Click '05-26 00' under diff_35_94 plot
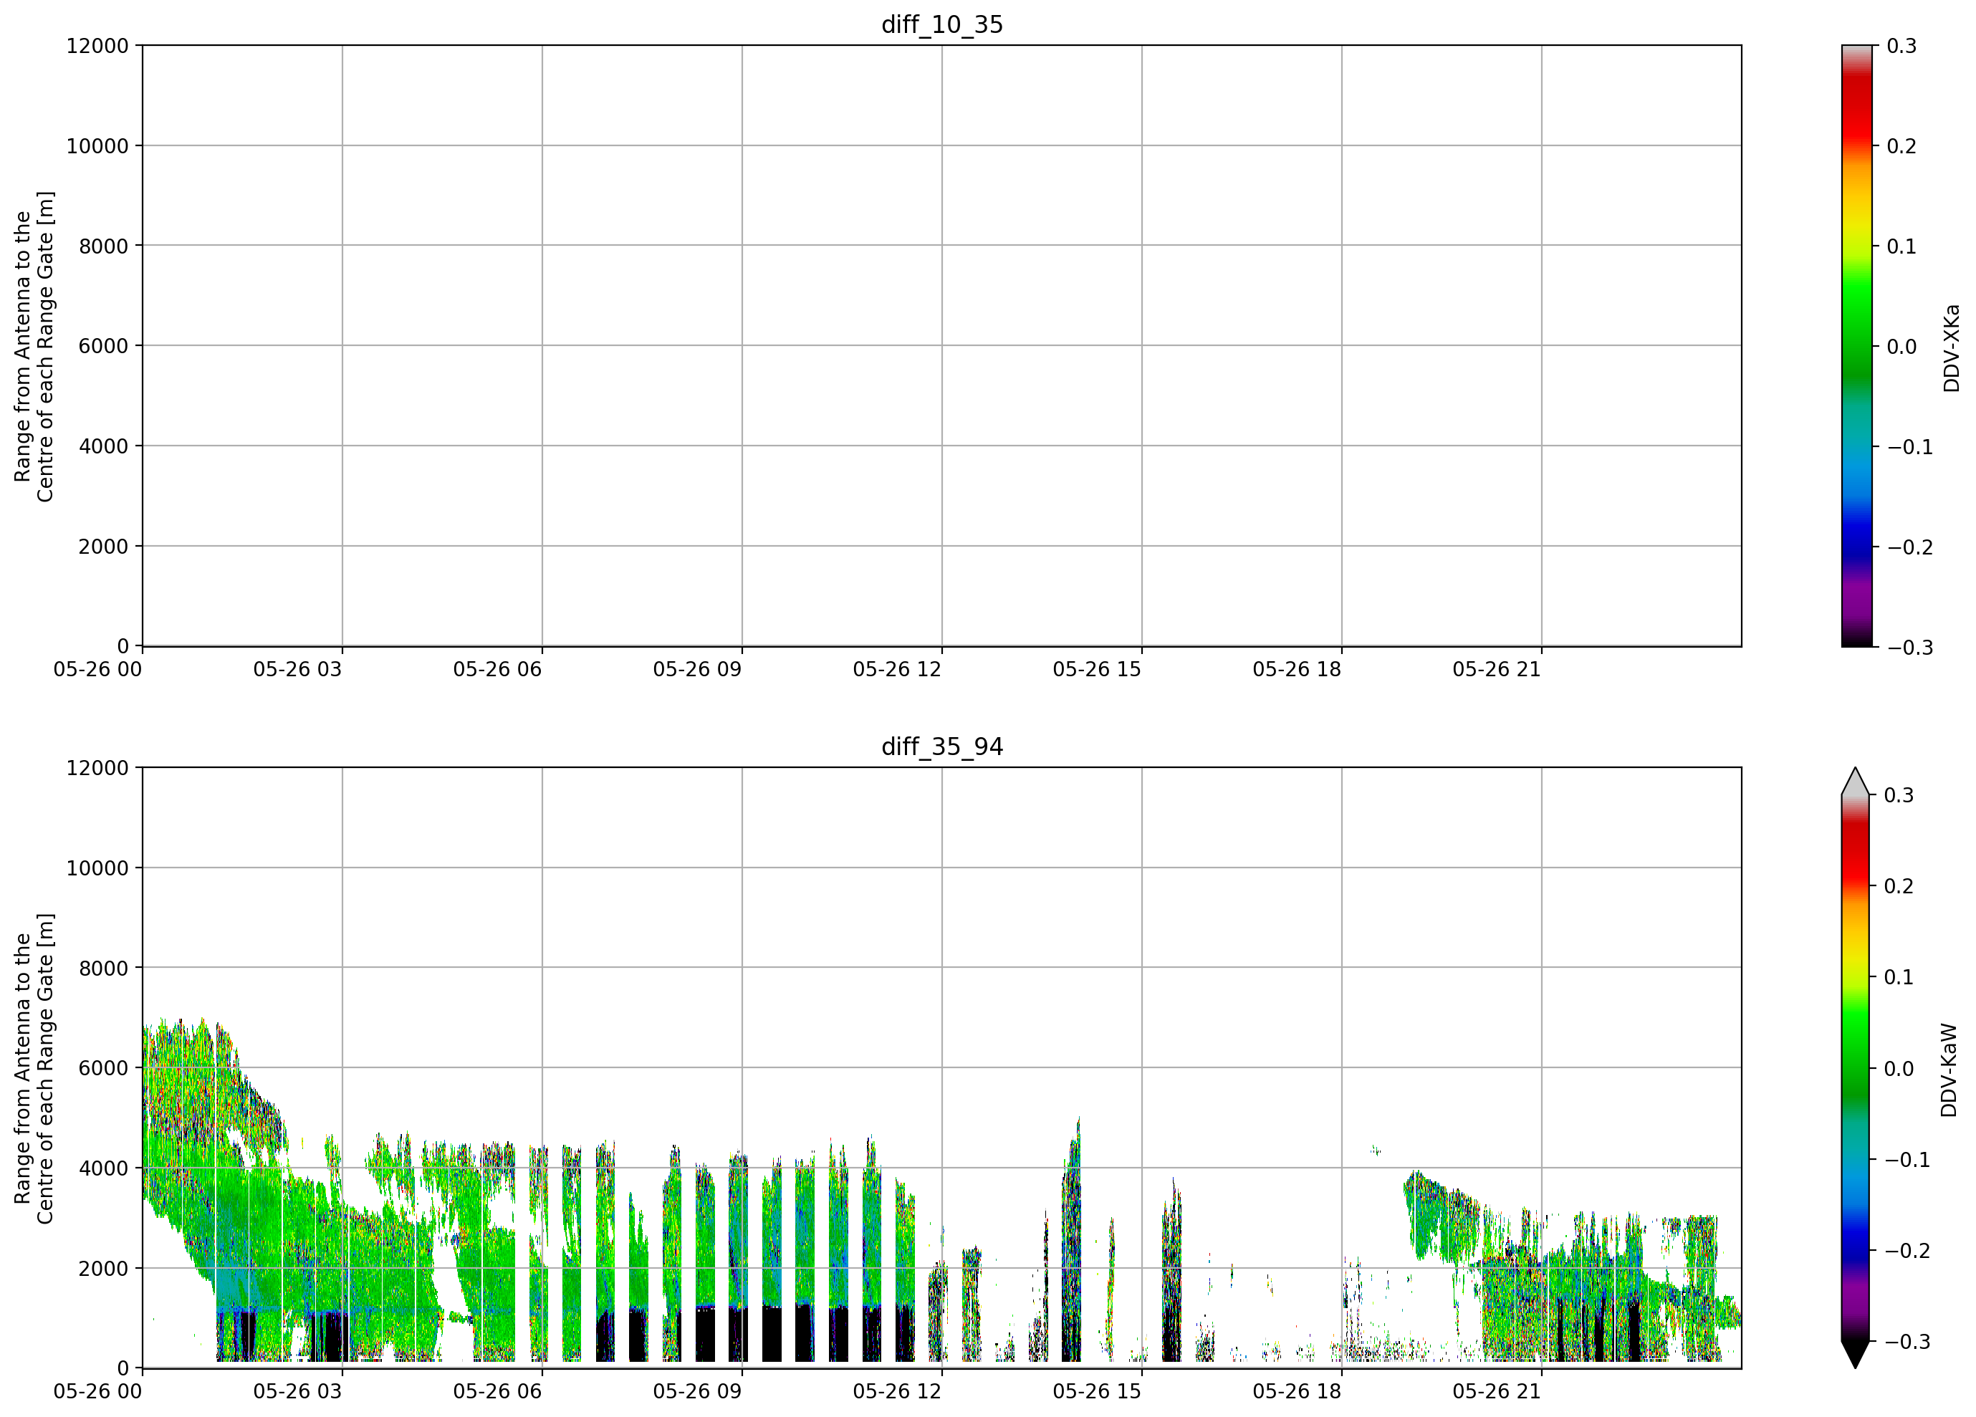The height and width of the screenshot is (1417, 1976). (x=97, y=1391)
